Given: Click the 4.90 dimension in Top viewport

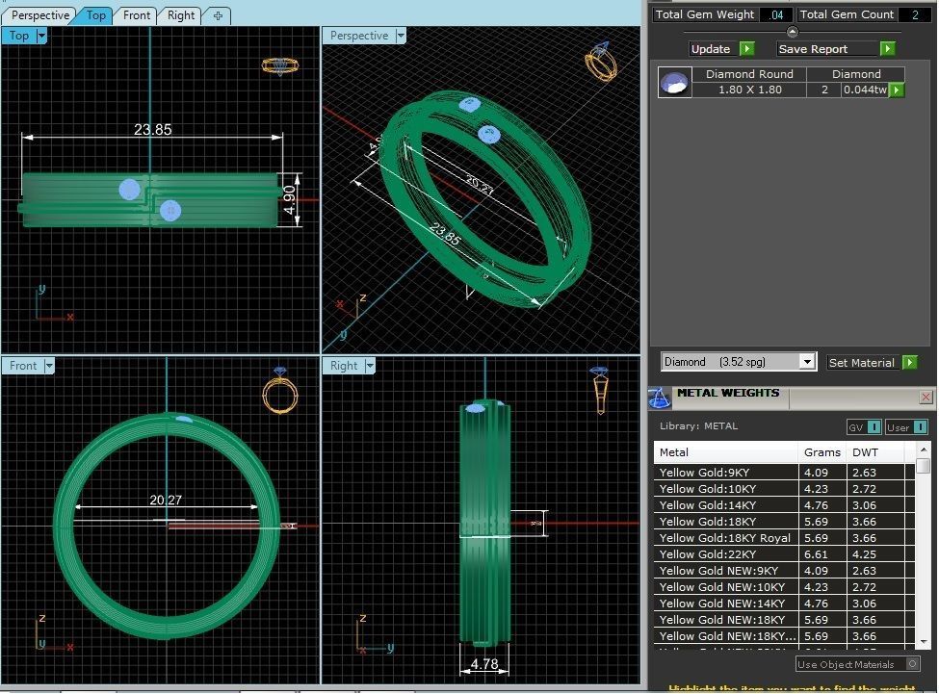Looking at the screenshot, I should tap(289, 200).
